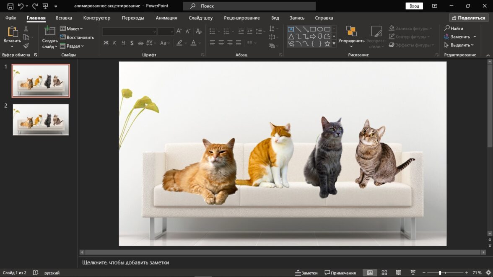Start slideshow from beginning icon

45,6
